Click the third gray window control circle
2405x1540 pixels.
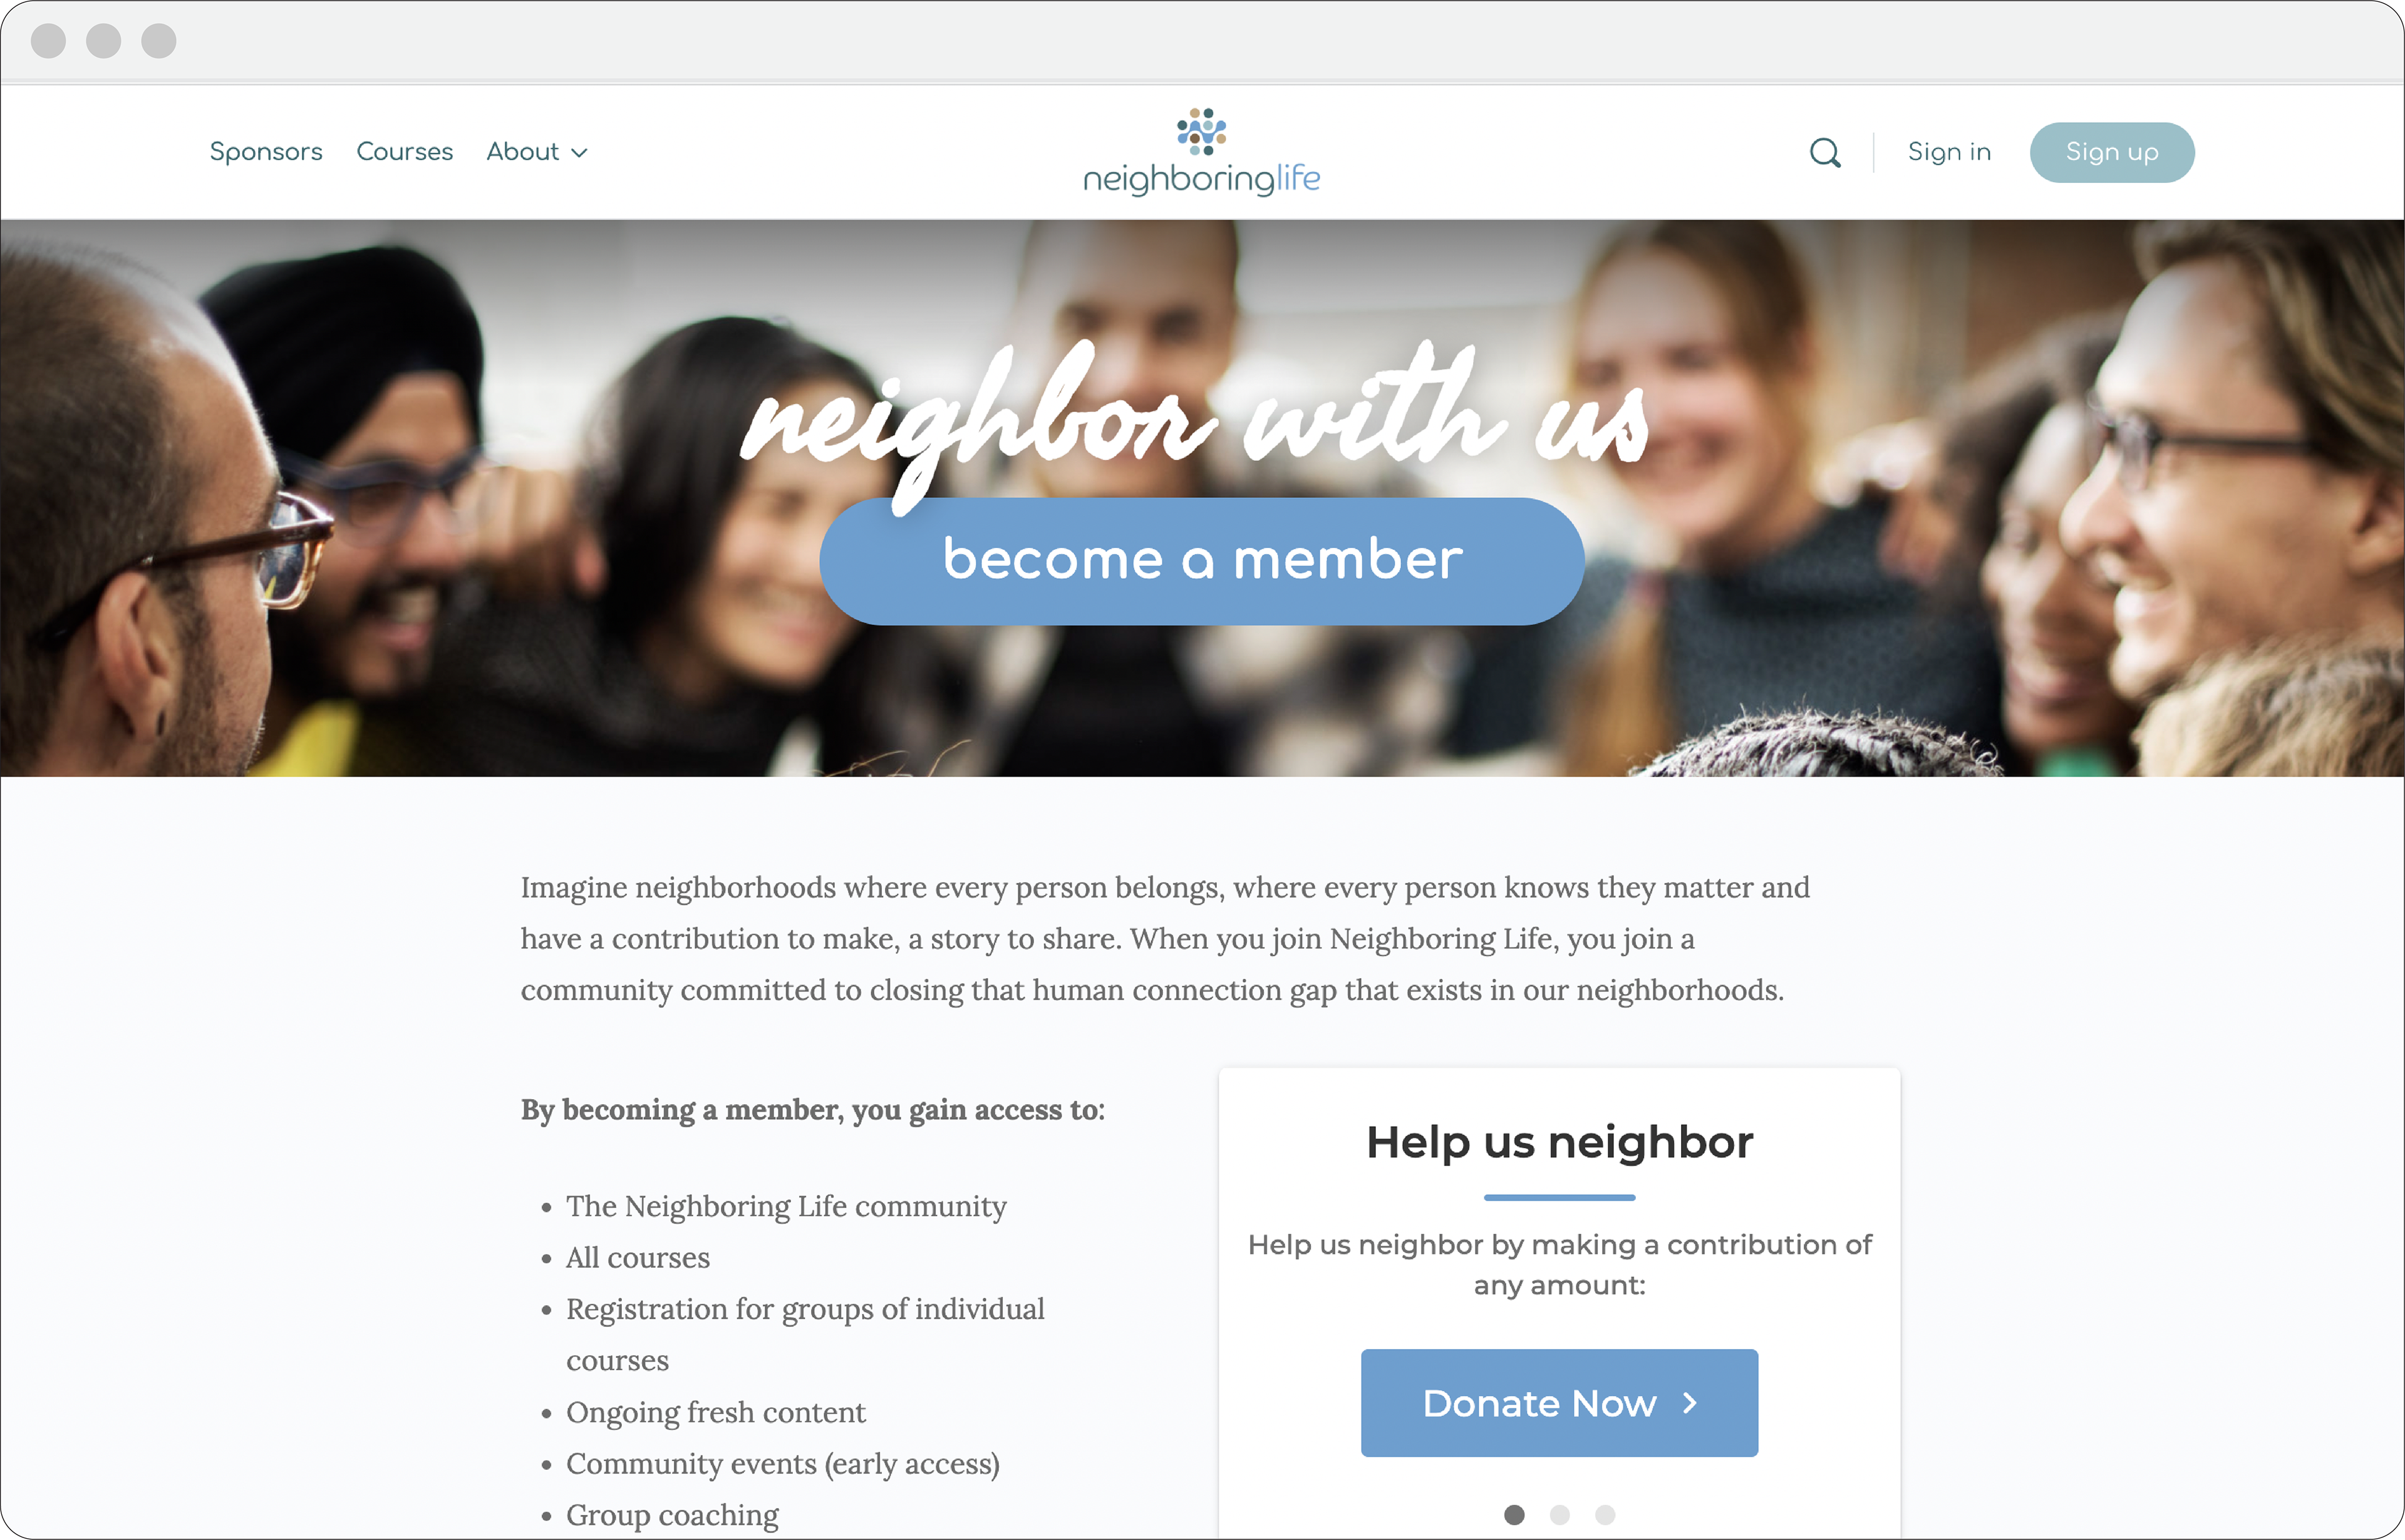[x=158, y=41]
